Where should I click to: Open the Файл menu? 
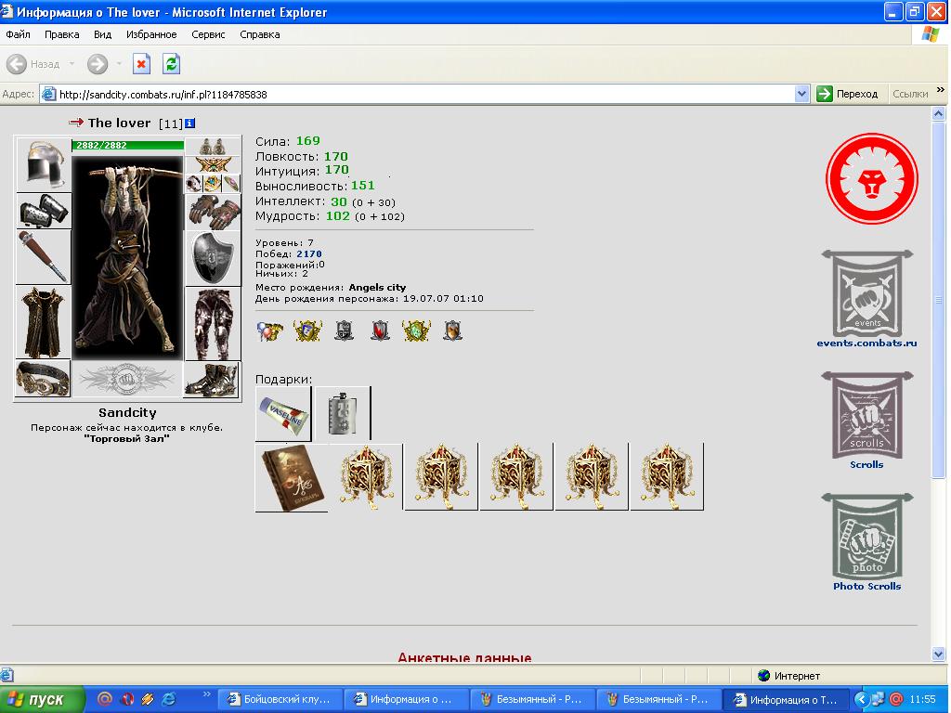click(18, 34)
